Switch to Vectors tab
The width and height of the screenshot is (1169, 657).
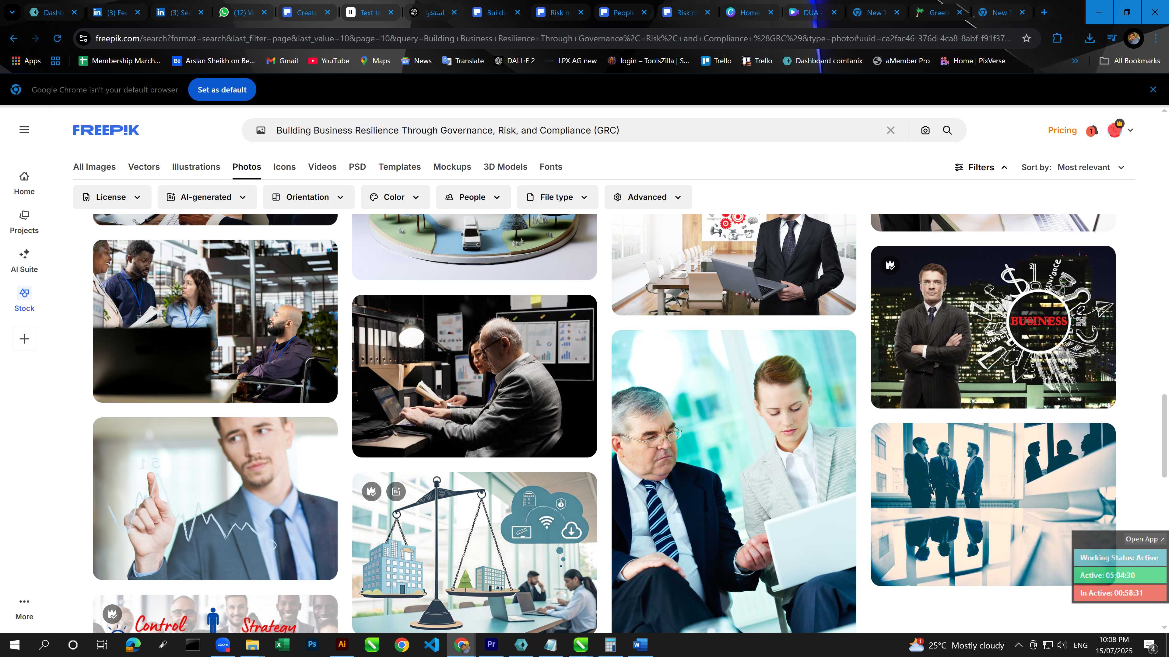pos(144,167)
